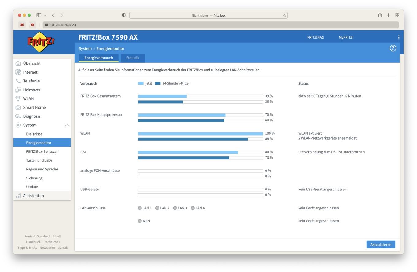Click the DSL 80 % usage bar
Image resolution: width=417 pixels, height=272 pixels.
(x=200, y=152)
